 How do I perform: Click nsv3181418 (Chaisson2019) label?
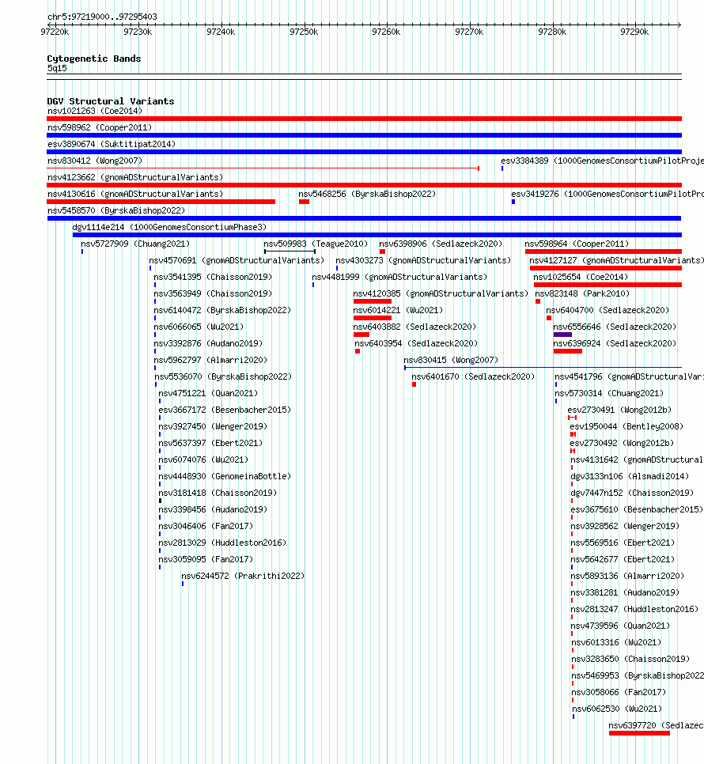tap(218, 492)
